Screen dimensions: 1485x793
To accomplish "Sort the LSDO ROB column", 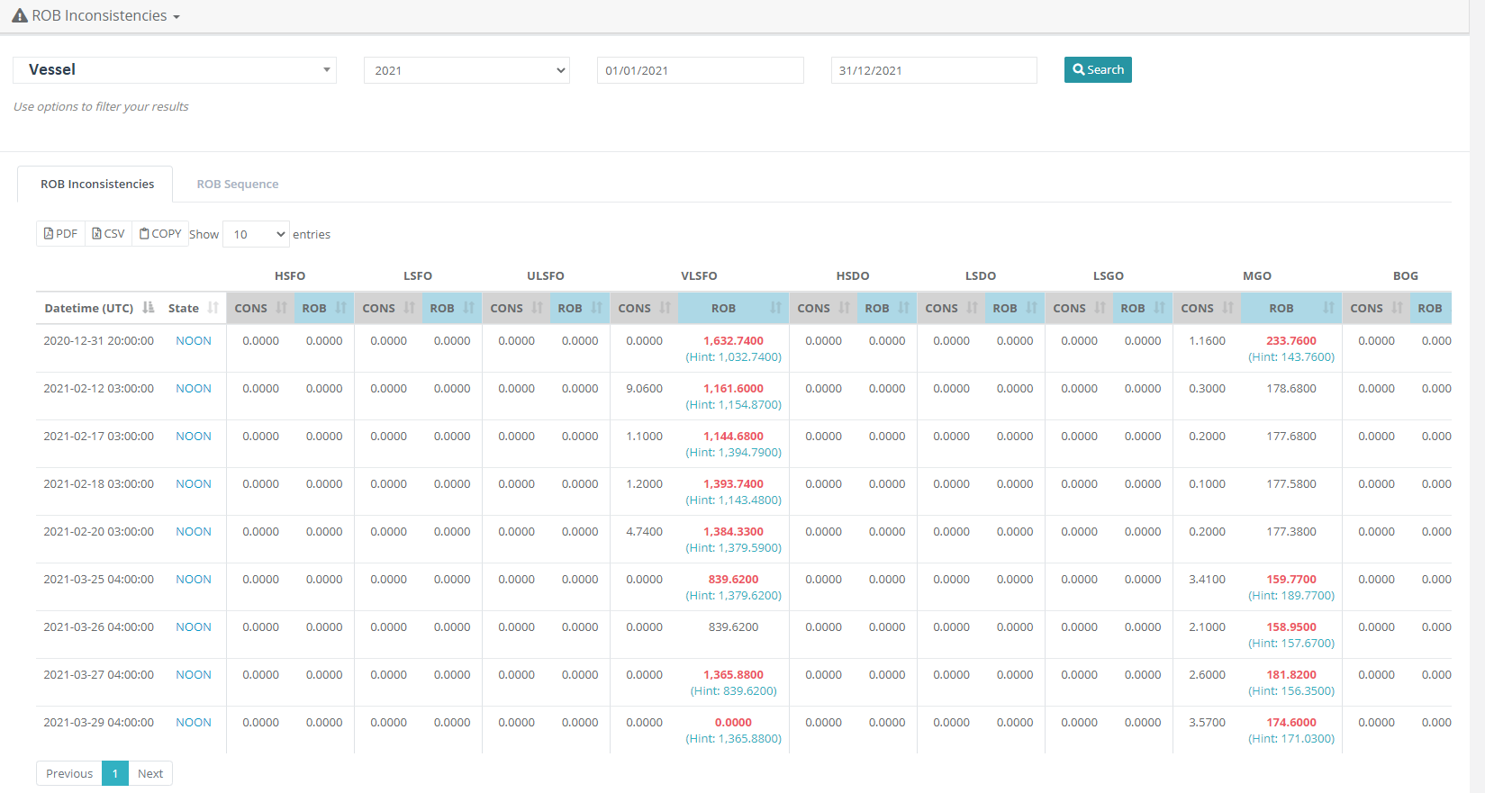I will tap(1014, 308).
